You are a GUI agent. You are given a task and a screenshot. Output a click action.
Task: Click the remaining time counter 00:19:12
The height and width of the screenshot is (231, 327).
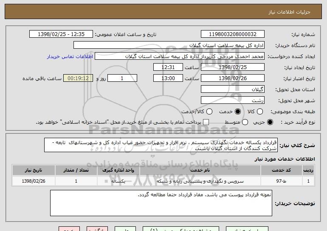78,78
